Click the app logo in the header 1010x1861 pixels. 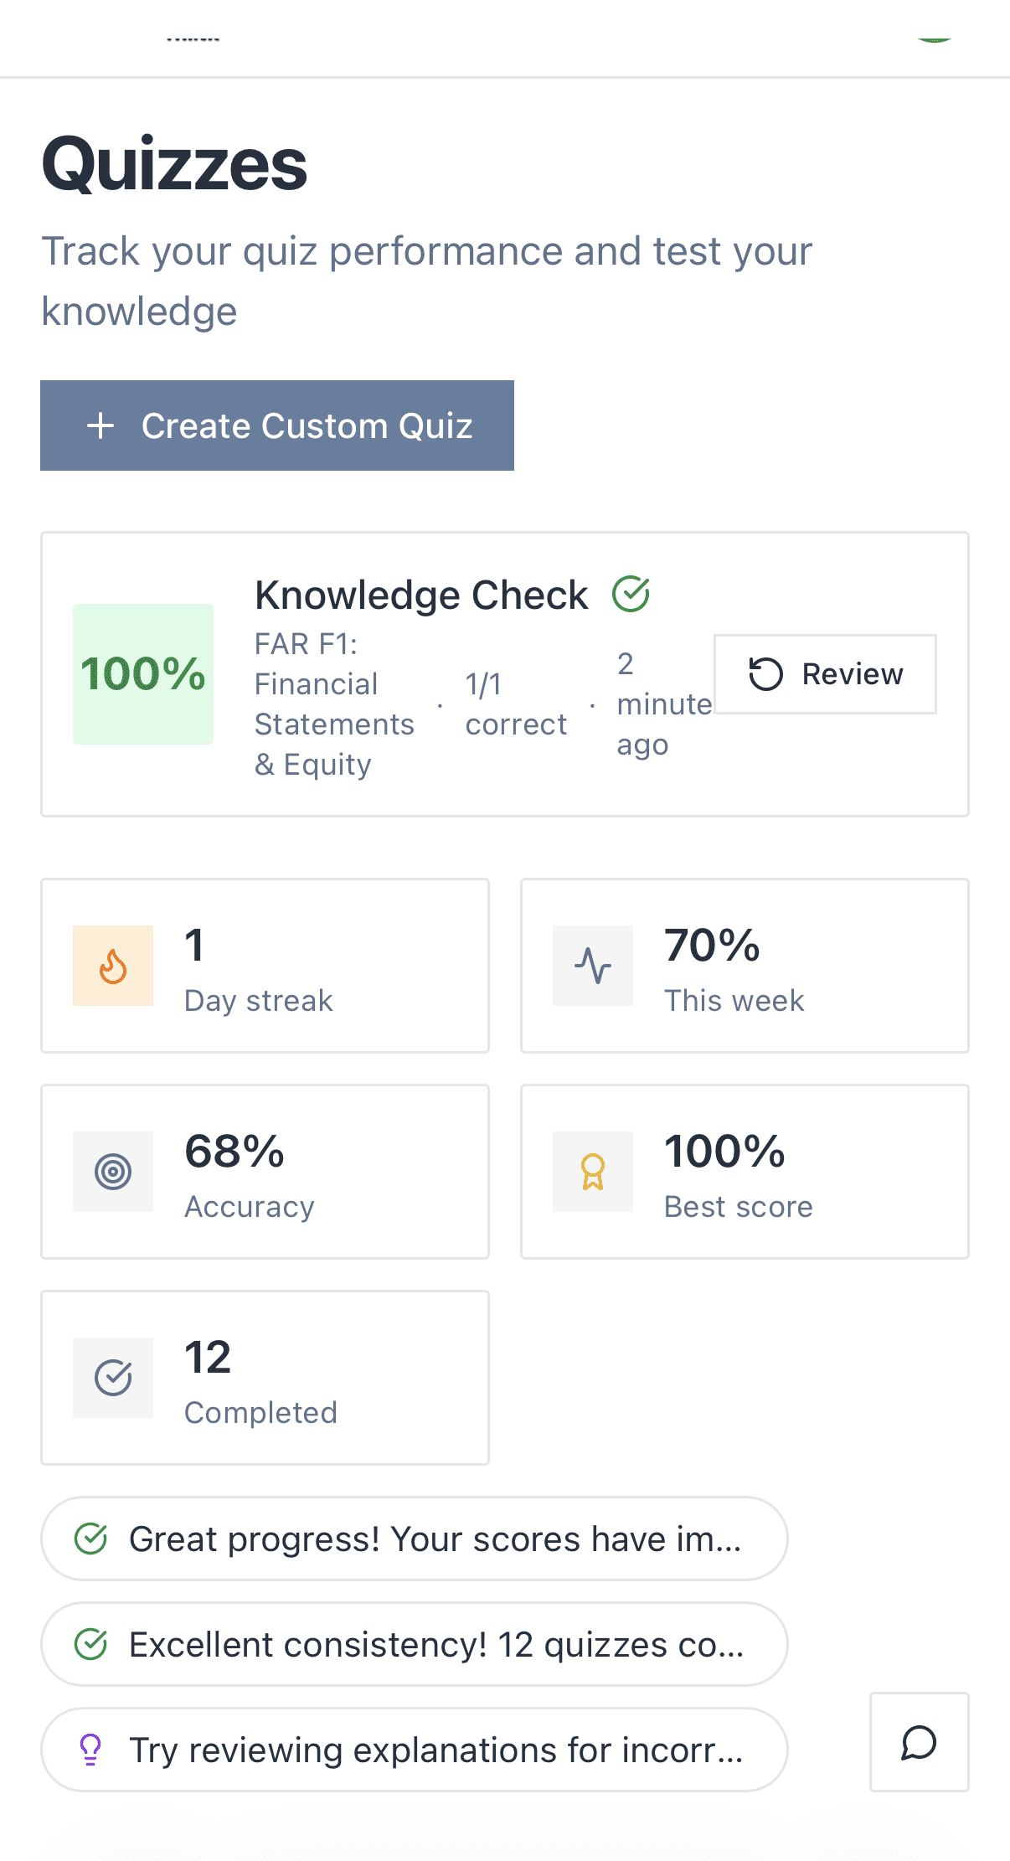(x=193, y=38)
